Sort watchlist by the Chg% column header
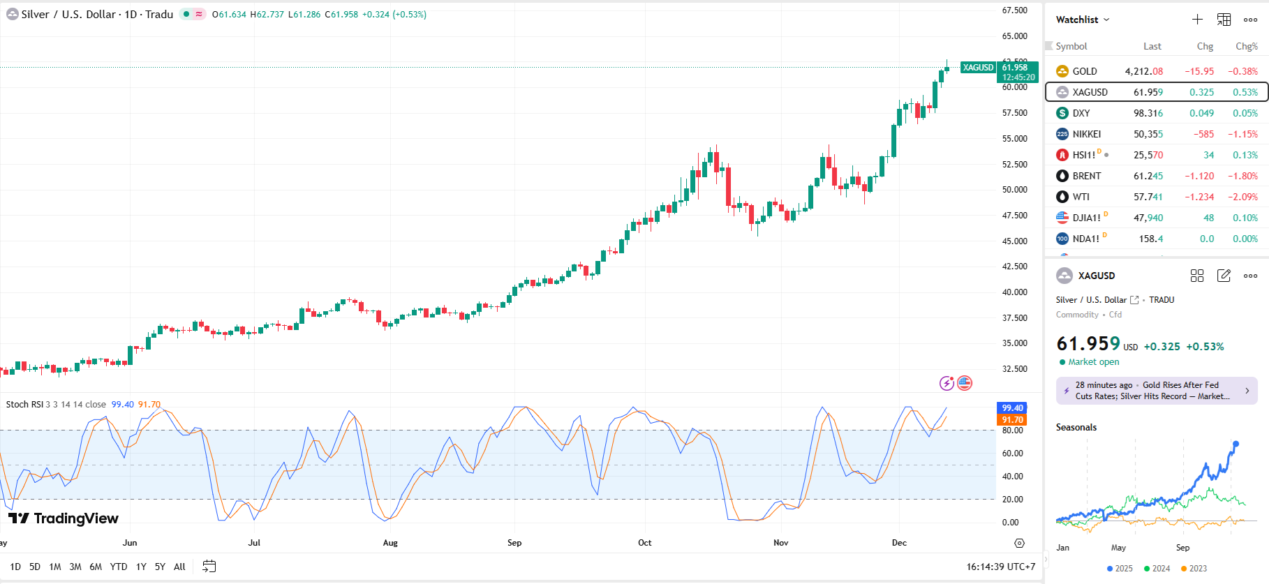 tap(1246, 46)
